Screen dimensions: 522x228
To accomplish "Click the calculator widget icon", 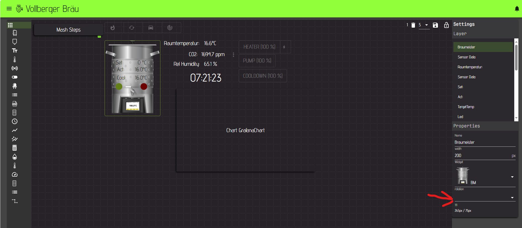I will (15, 148).
